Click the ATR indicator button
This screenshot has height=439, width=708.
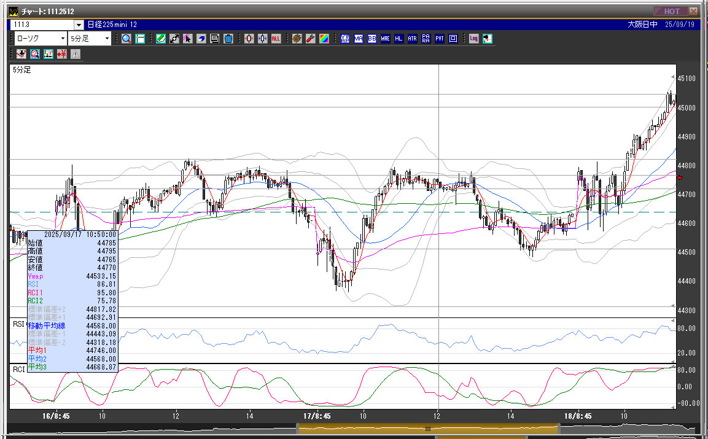(x=412, y=39)
